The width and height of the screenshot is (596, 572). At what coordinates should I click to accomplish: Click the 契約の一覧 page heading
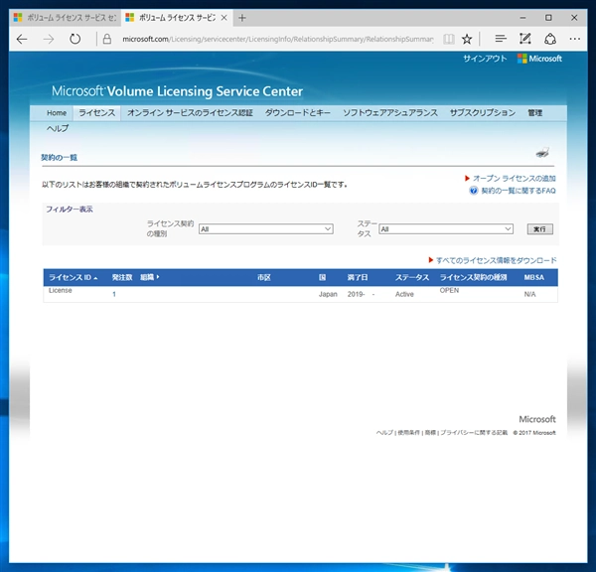pos(60,157)
